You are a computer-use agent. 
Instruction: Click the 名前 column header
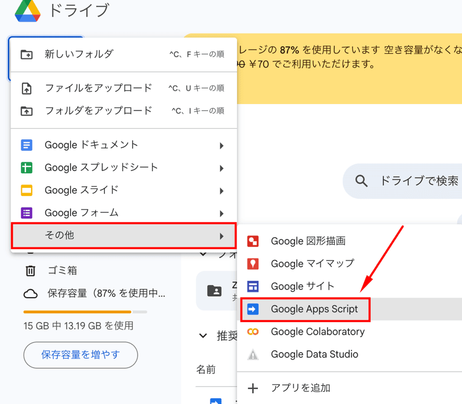click(206, 369)
